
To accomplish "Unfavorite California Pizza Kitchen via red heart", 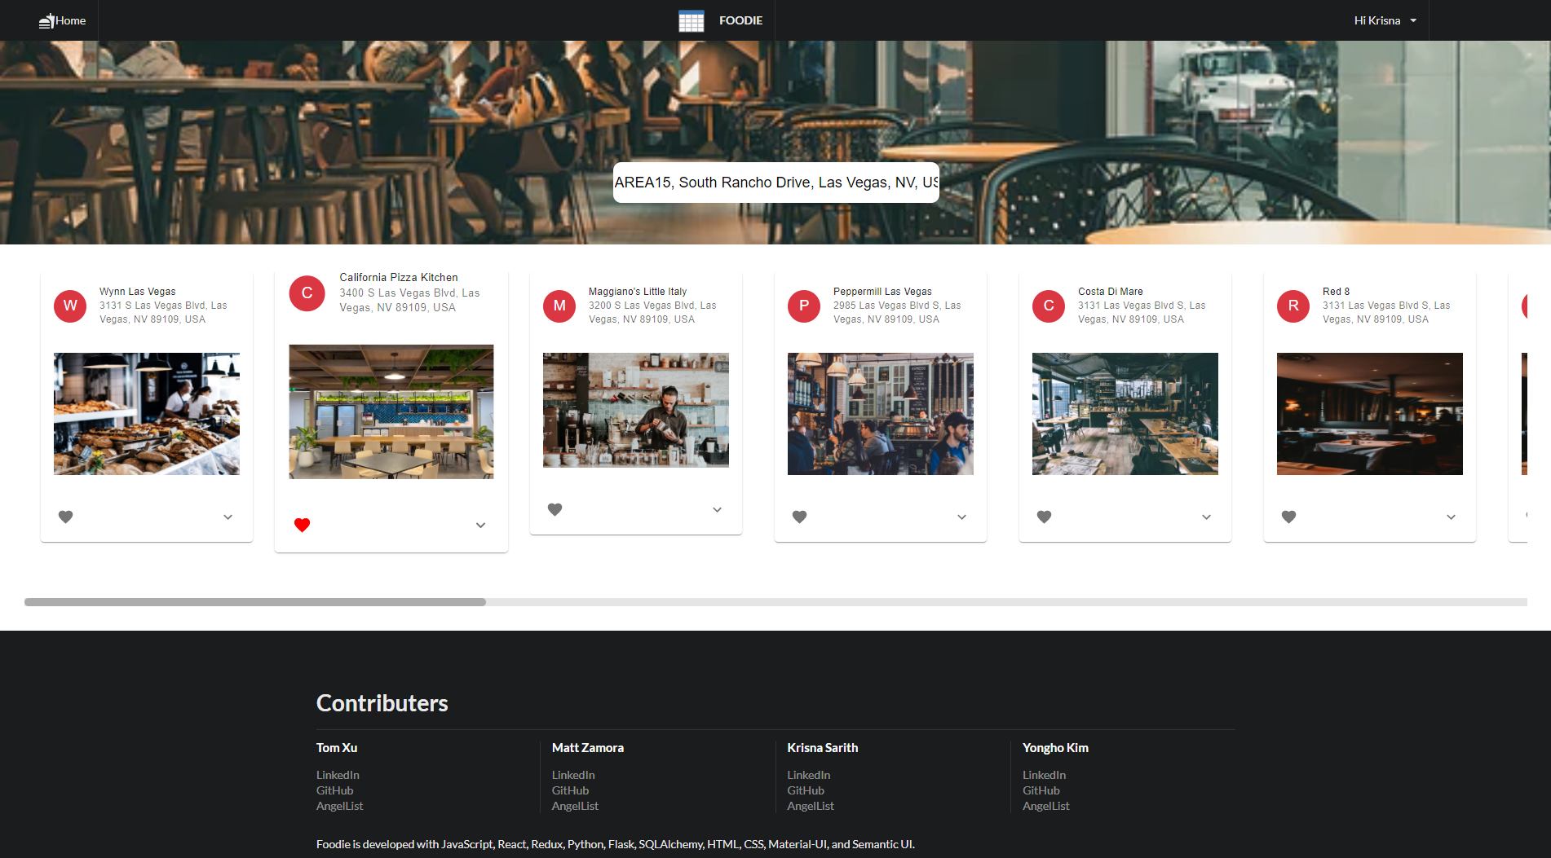I will [302, 526].
